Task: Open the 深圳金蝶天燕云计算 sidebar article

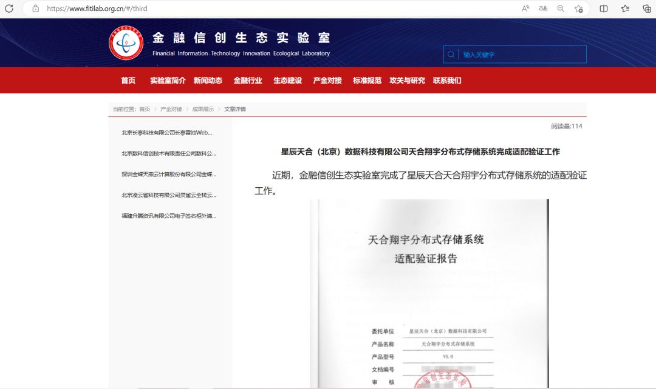Action: (169, 175)
